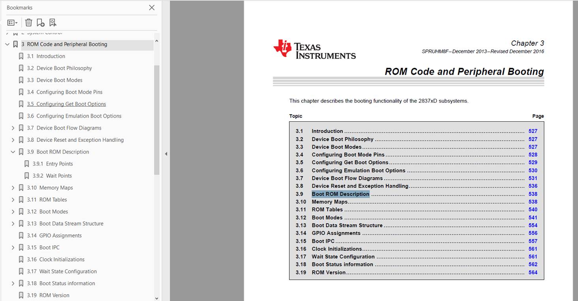The height and width of the screenshot is (301, 578).
Task: Click page number 540 in the TOC
Action: tap(533, 209)
